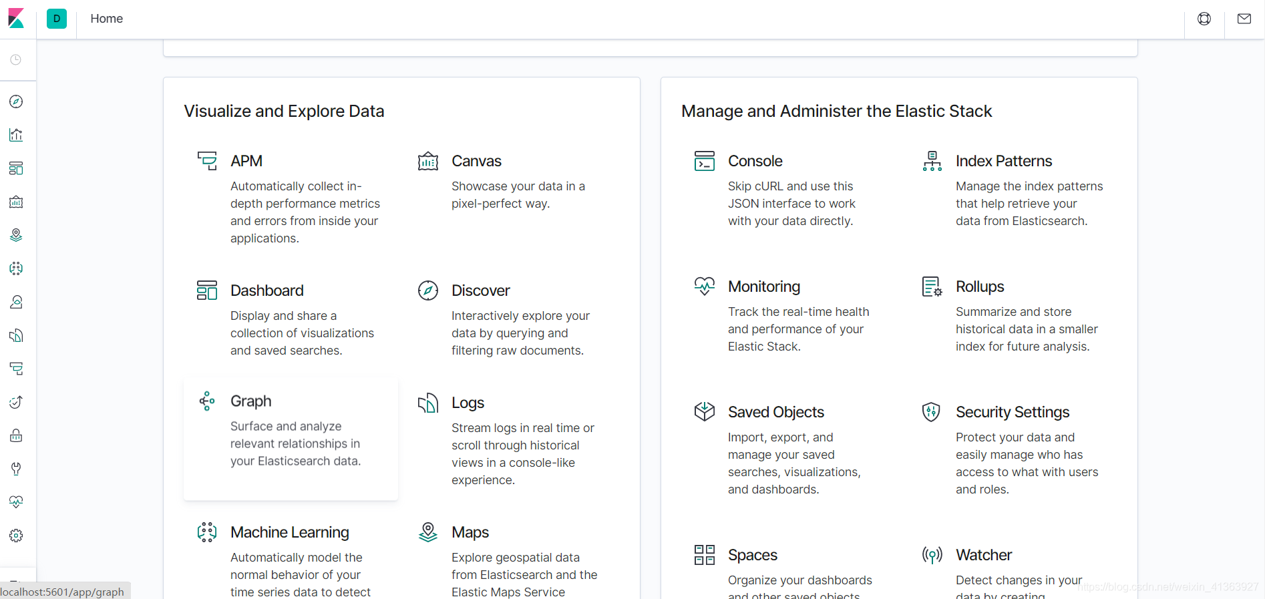Click the Security Settings shield icon
The height and width of the screenshot is (599, 1265).
coord(931,411)
